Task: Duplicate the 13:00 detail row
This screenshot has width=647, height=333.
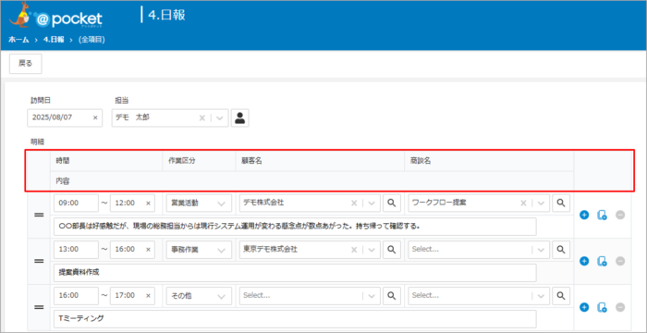Action: click(602, 261)
